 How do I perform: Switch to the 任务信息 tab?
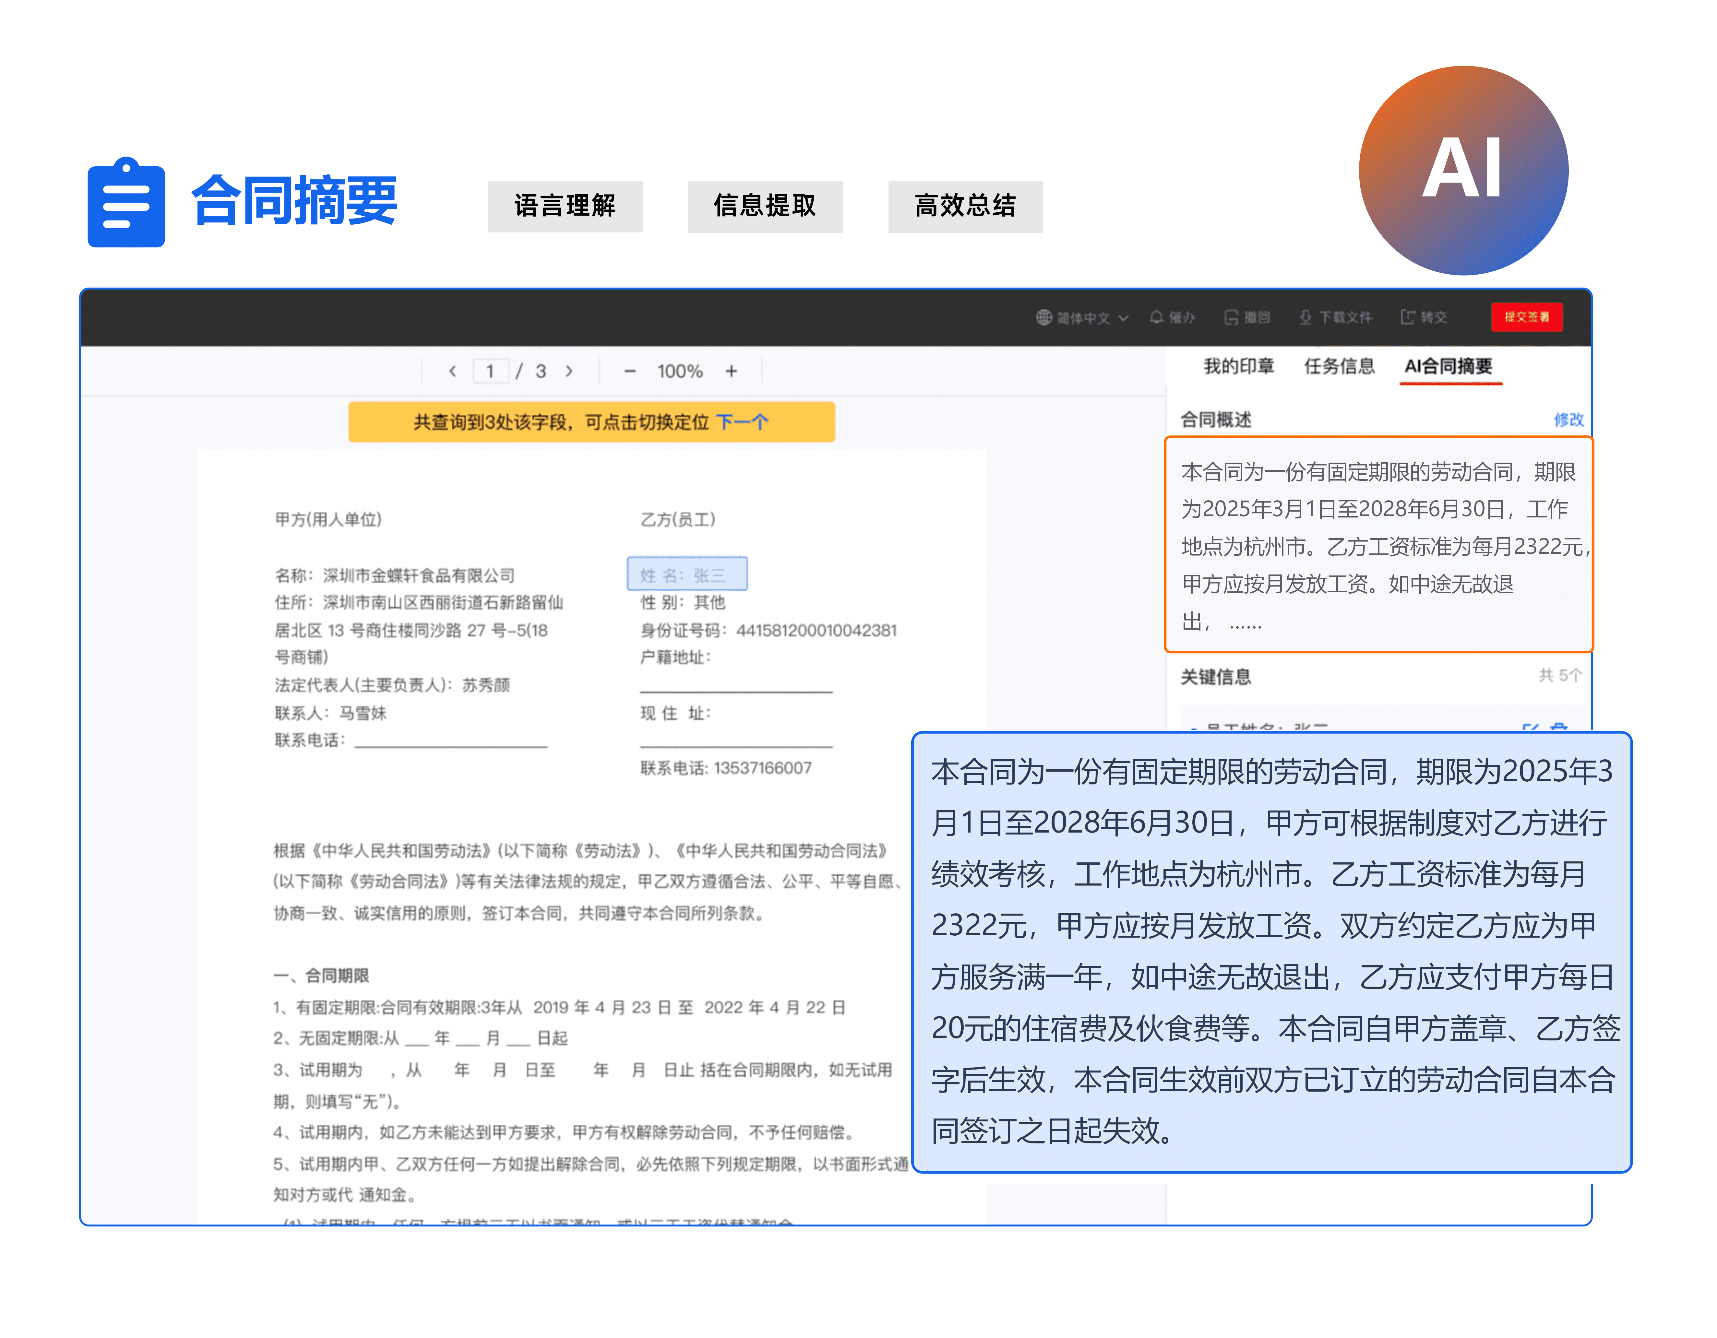pos(1339,366)
